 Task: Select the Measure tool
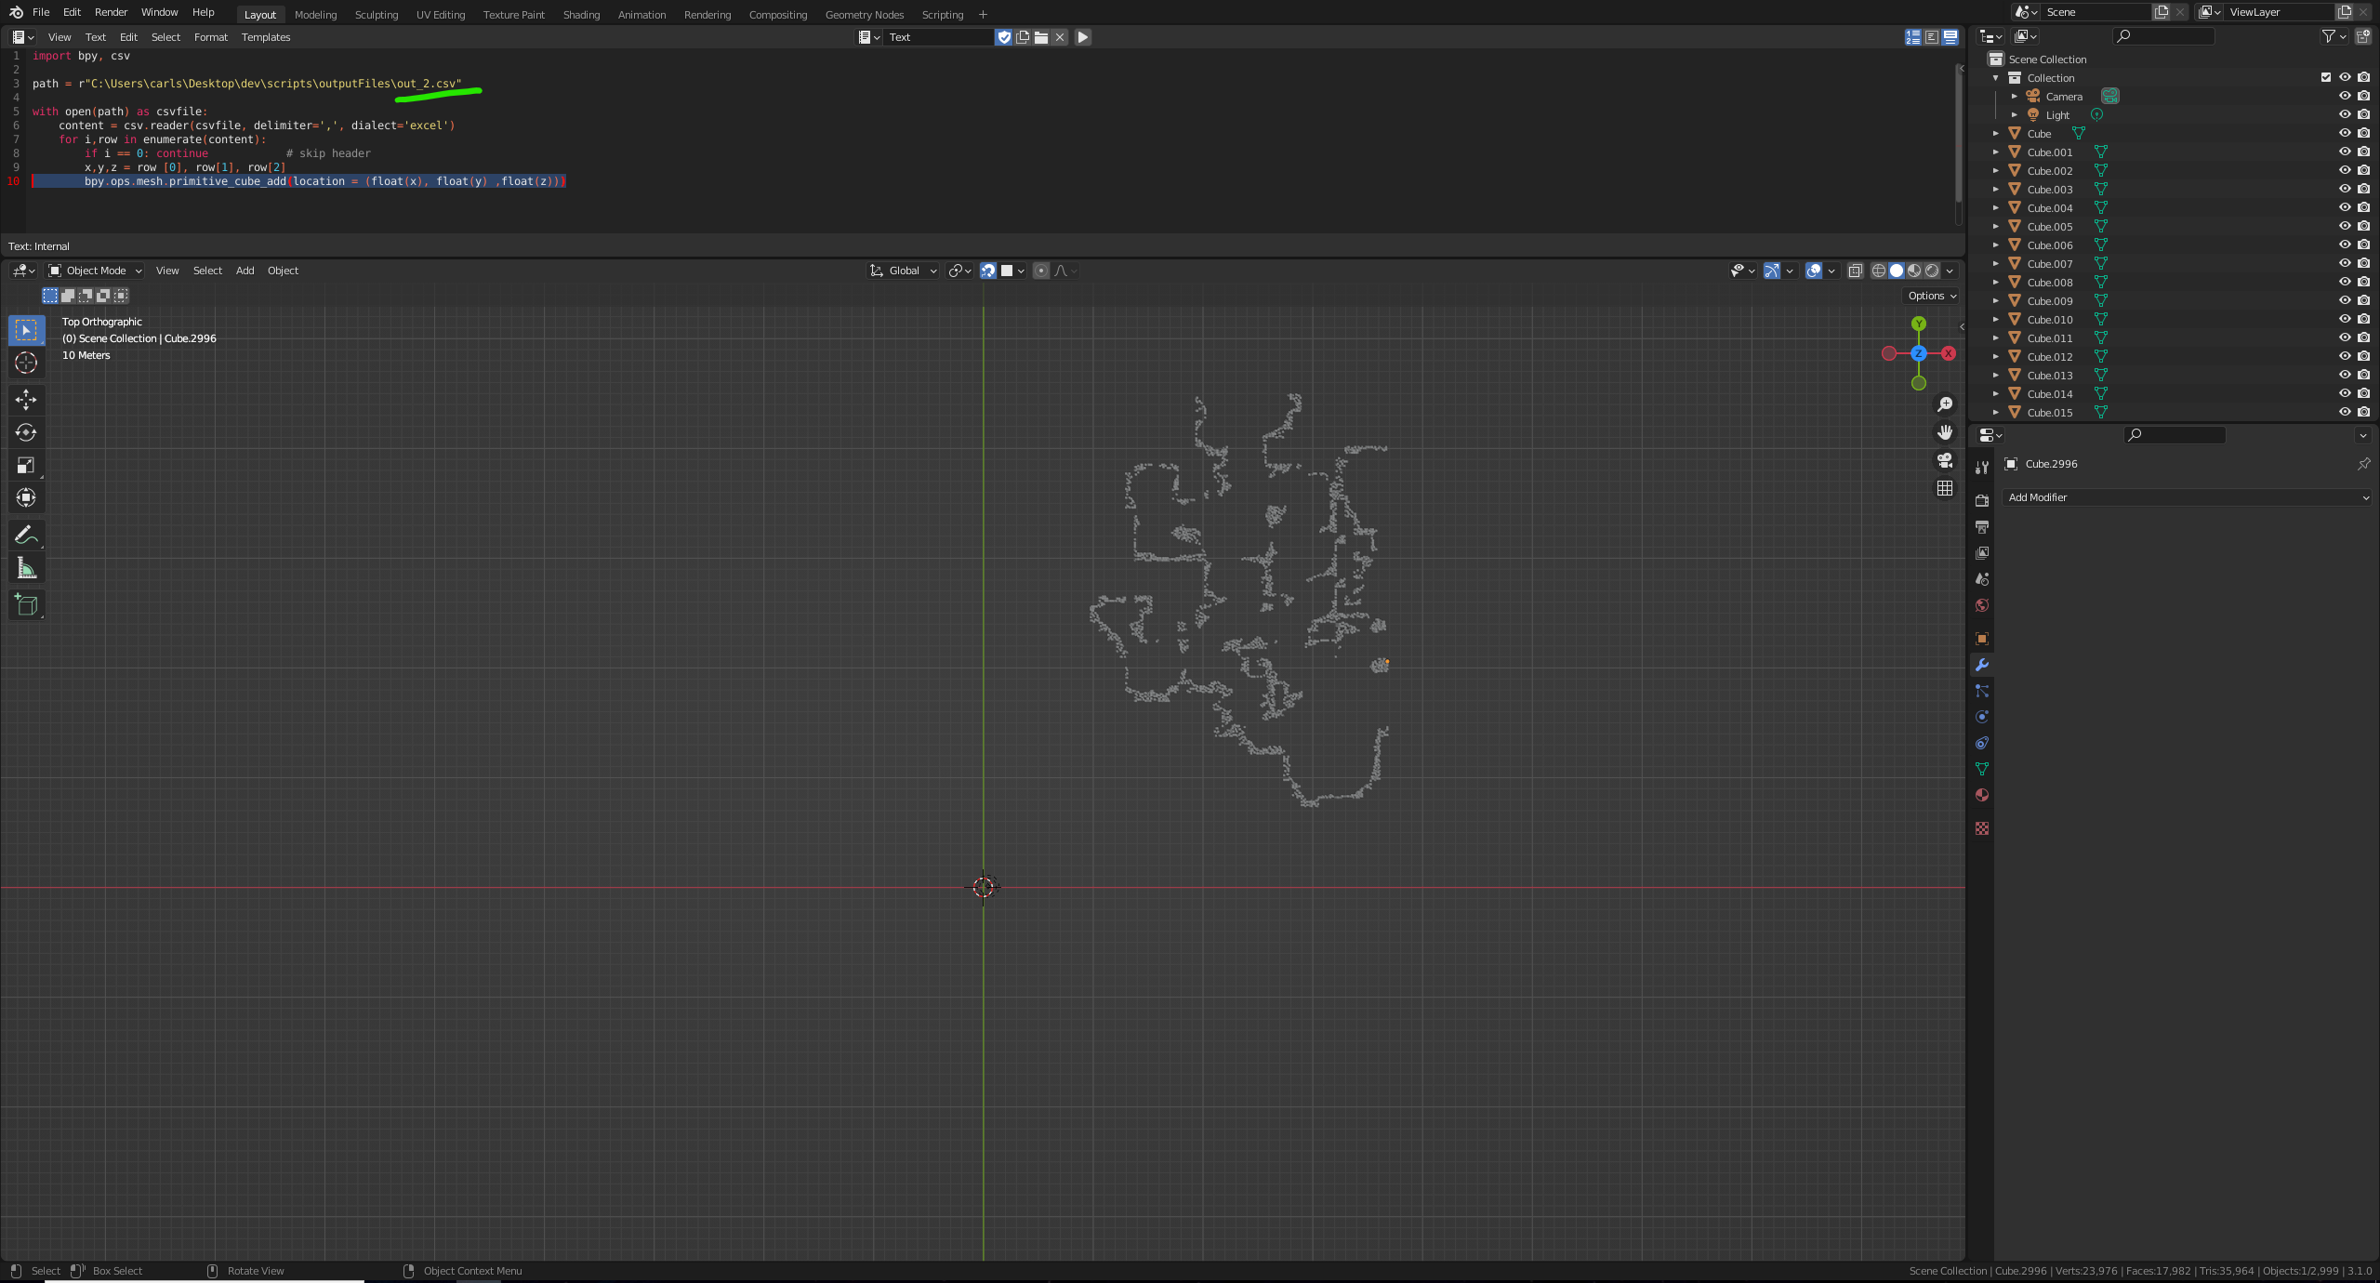26,568
